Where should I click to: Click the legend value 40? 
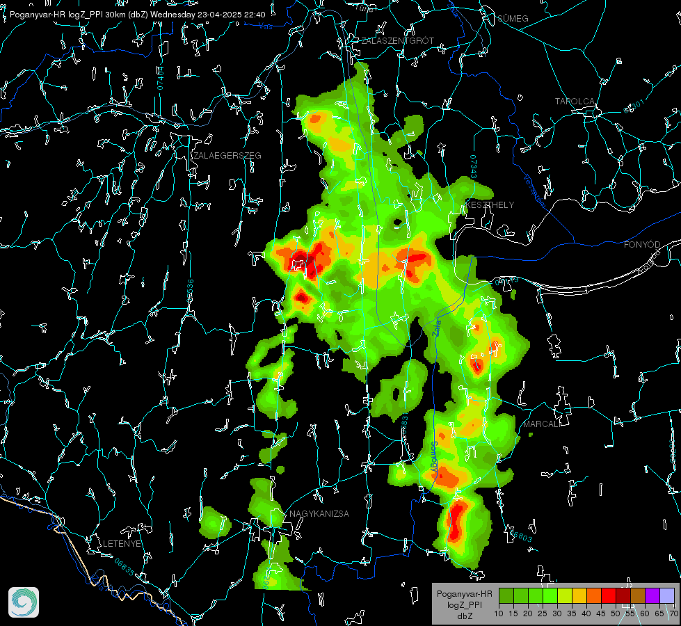click(586, 613)
